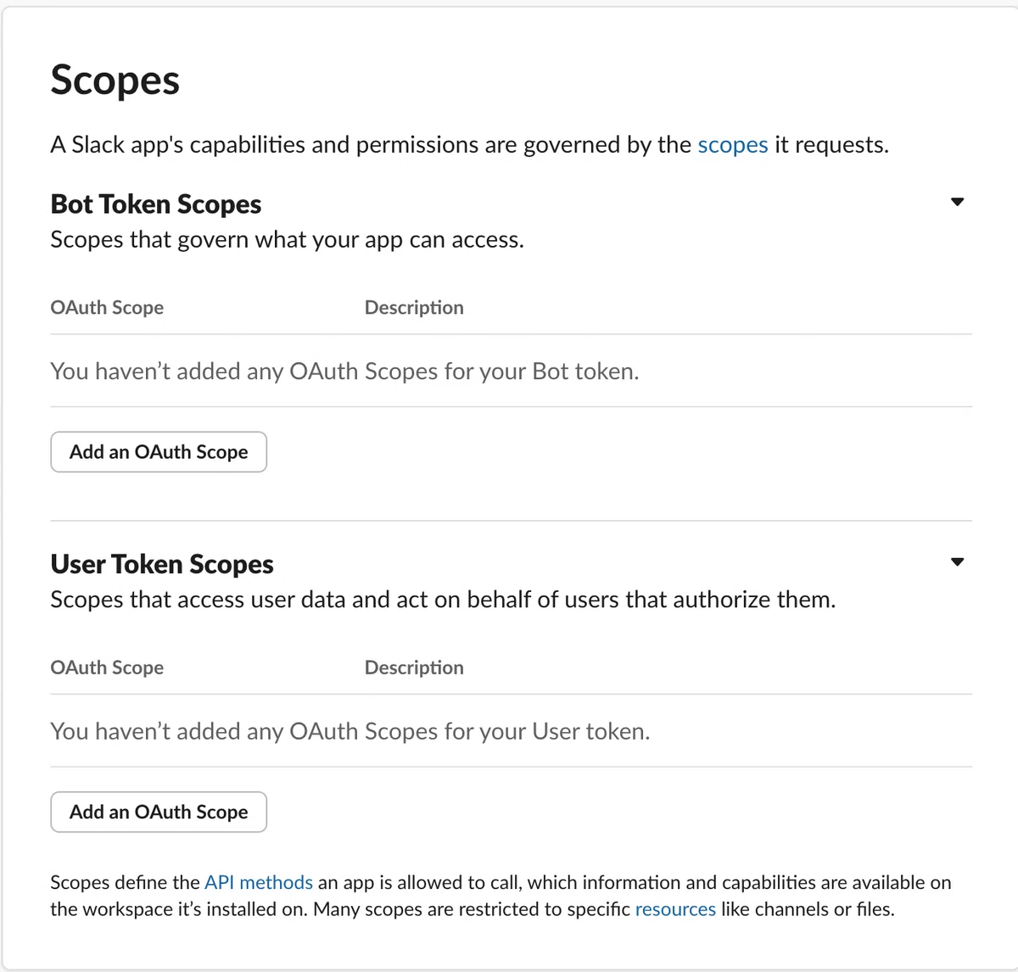Click the 'A Slack app's capabilities' intro sentence
This screenshot has width=1018, height=972.
pos(470,145)
